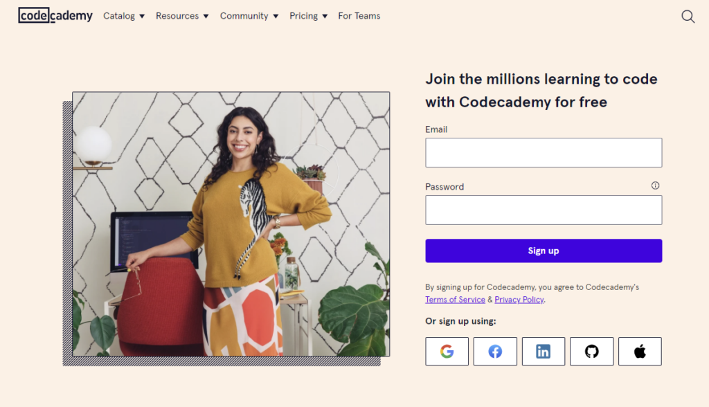Expand the Resources dropdown menu
The image size is (709, 407).
(x=182, y=16)
